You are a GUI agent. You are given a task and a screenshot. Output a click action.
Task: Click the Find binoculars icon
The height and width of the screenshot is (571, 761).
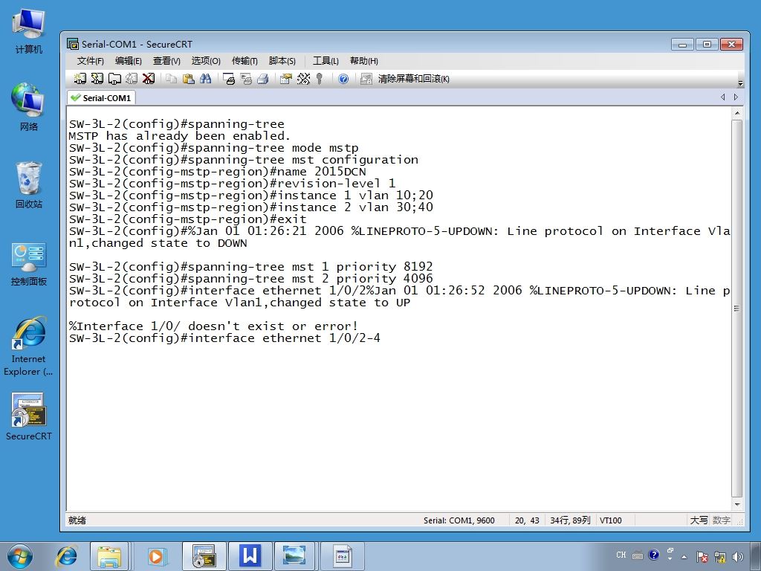pyautogui.click(x=205, y=79)
